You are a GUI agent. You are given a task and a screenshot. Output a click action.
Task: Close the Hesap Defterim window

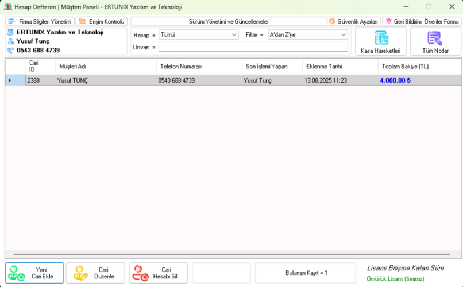pos(452,7)
